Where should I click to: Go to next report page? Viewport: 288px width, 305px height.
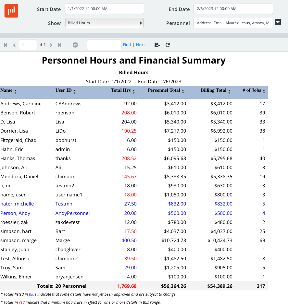click(x=51, y=45)
